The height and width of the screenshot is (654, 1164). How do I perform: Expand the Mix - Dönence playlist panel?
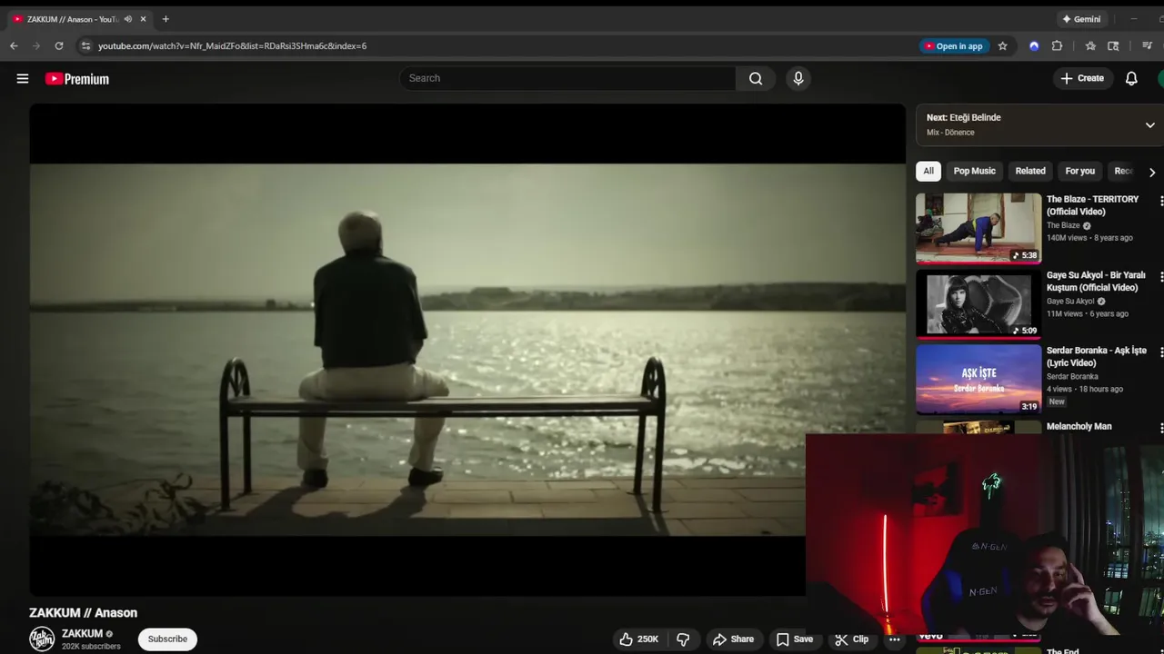pos(1149,125)
